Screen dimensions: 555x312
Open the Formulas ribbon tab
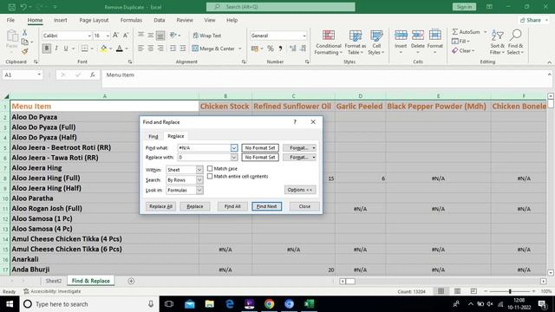[x=131, y=20]
